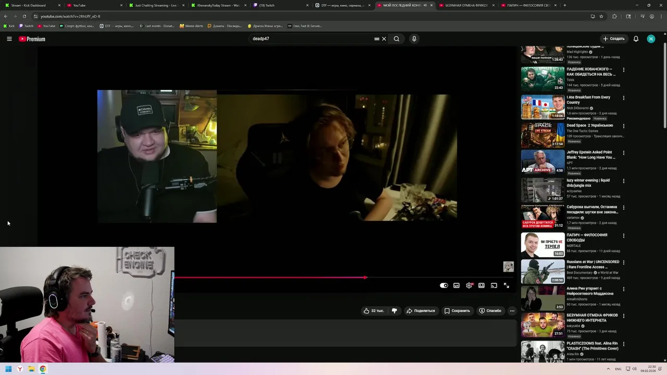Like the video with 32 тыс. likes

click(x=374, y=311)
